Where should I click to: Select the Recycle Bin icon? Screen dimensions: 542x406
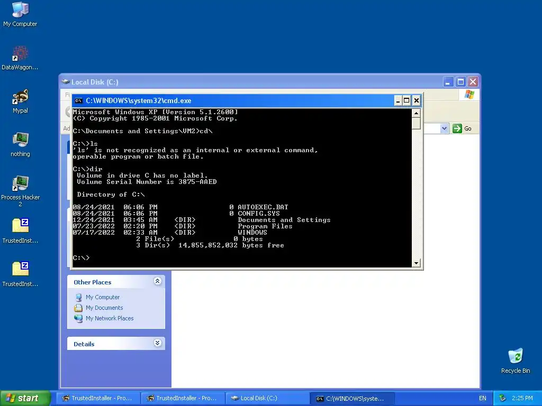coord(516,361)
